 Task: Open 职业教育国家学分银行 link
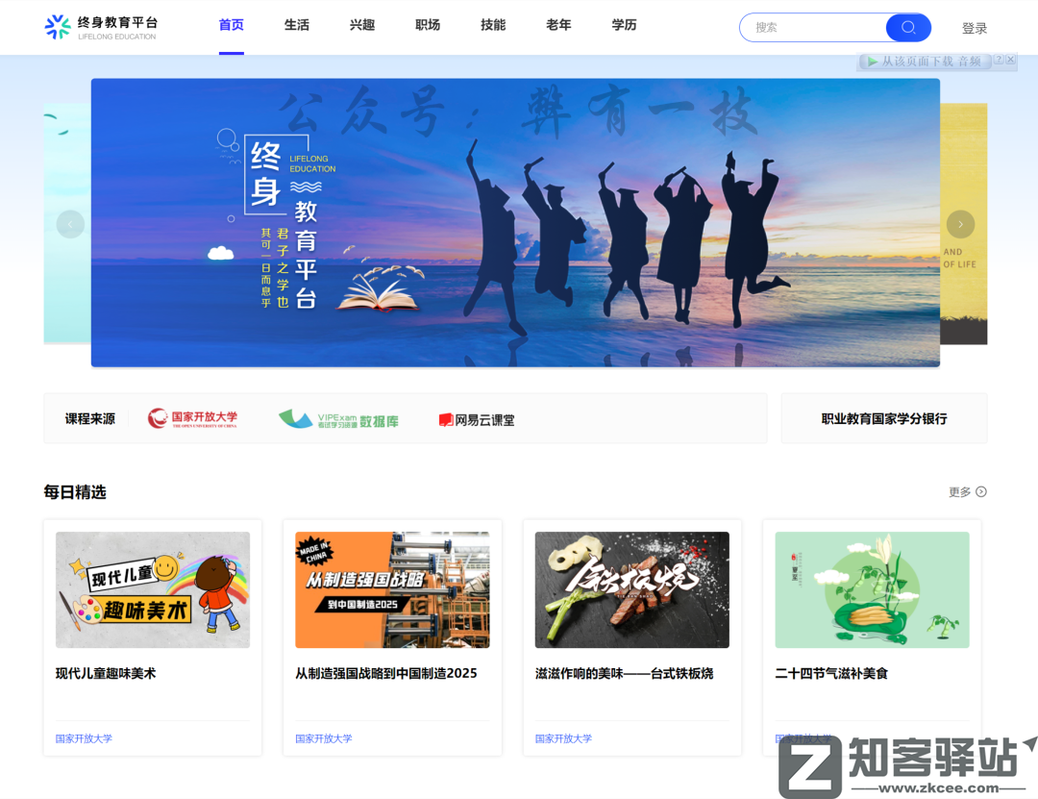(x=883, y=418)
